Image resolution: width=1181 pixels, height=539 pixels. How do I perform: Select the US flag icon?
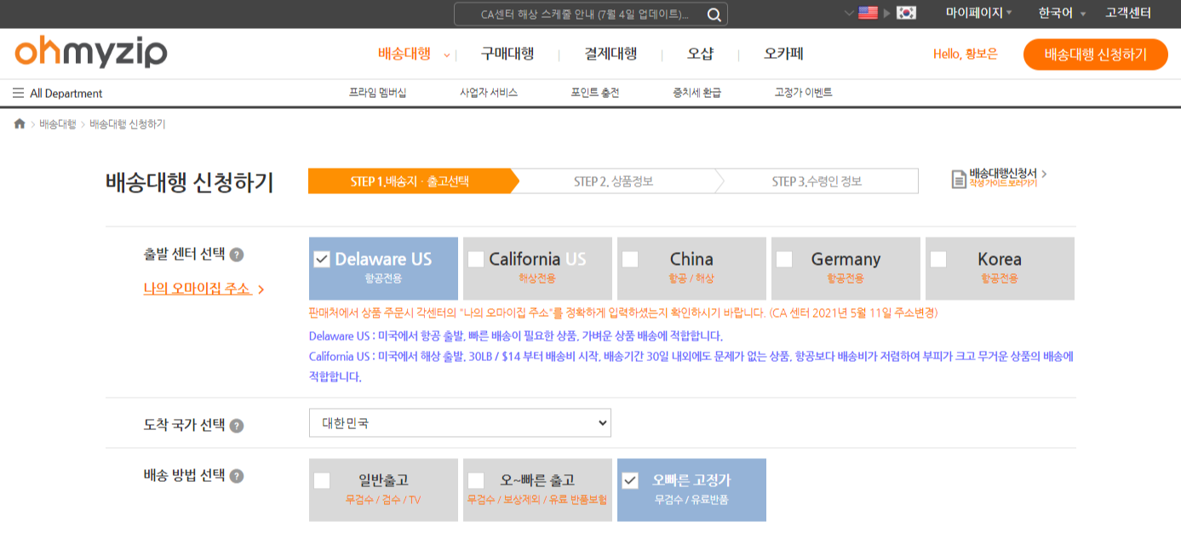pos(867,13)
